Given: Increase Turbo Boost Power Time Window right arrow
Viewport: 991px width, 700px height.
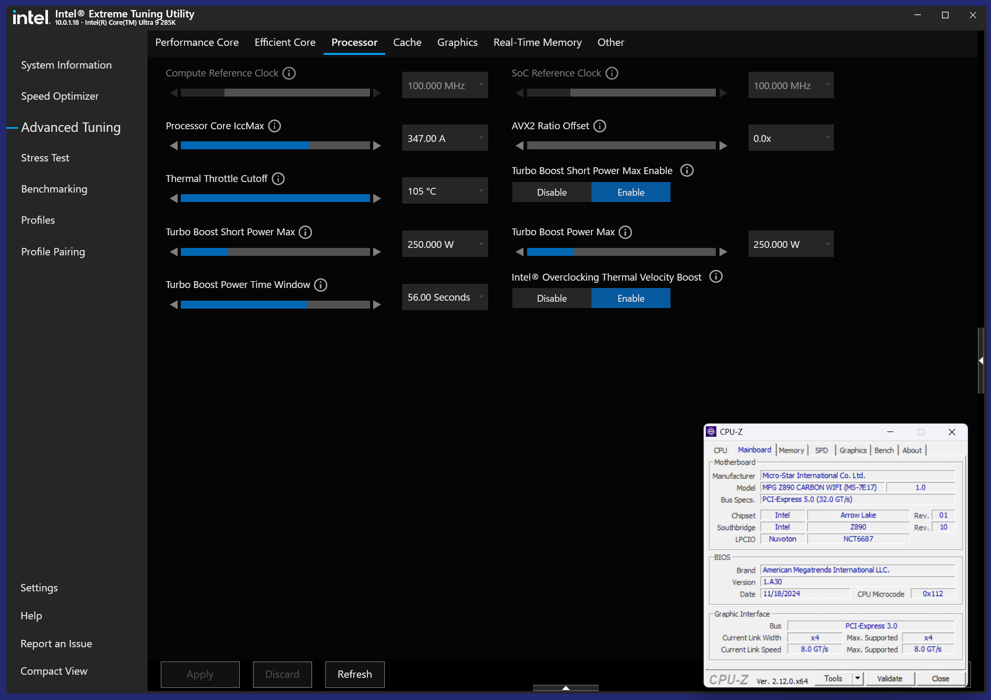Looking at the screenshot, I should tap(377, 305).
